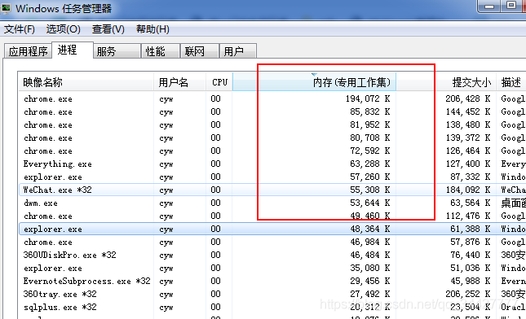This screenshot has height=319, width=526.
Task: Select the EvernoteSubprocess.exe *32 process
Action: pyautogui.click(x=272, y=282)
